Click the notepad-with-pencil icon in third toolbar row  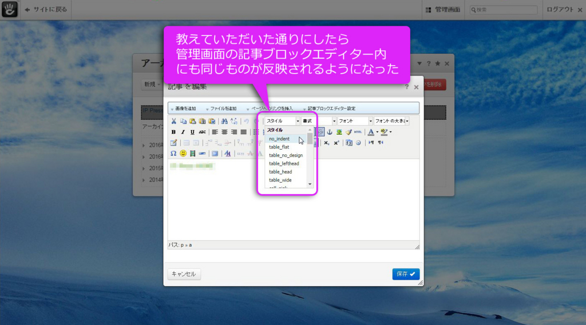click(174, 143)
